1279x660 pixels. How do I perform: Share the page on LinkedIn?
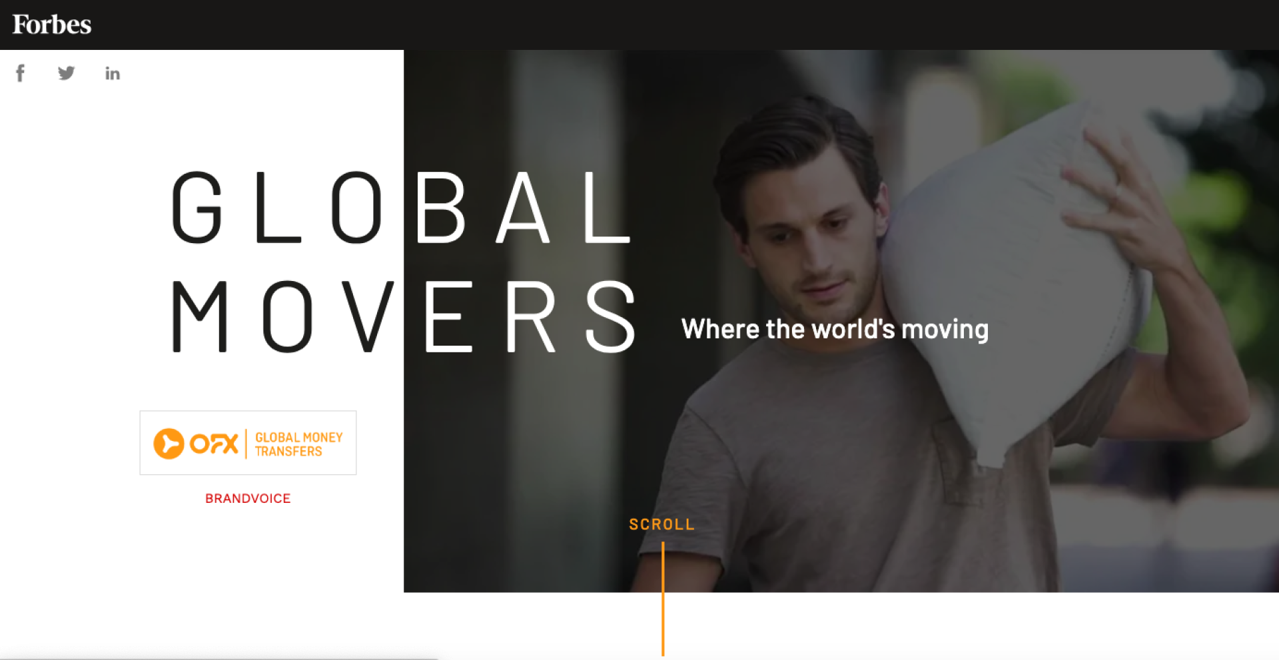pos(113,73)
